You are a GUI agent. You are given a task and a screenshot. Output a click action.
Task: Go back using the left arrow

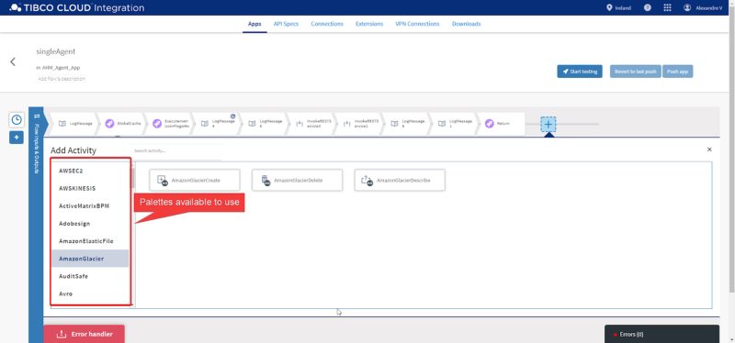pos(13,61)
